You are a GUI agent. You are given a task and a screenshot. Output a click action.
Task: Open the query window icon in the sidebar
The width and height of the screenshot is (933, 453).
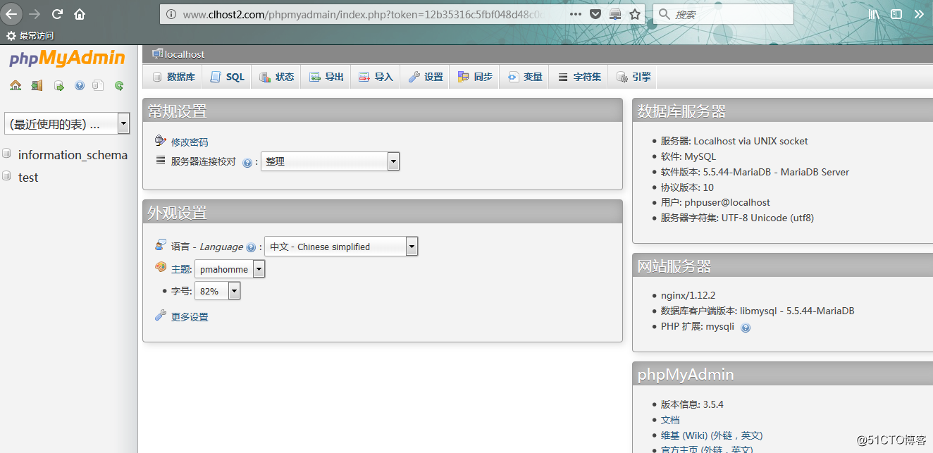coord(59,85)
